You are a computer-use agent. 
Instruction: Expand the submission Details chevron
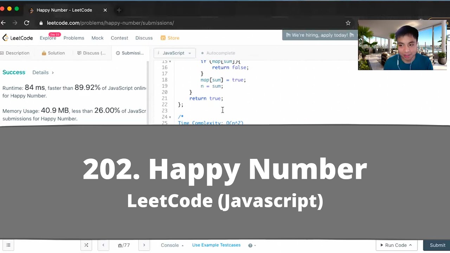coord(53,72)
